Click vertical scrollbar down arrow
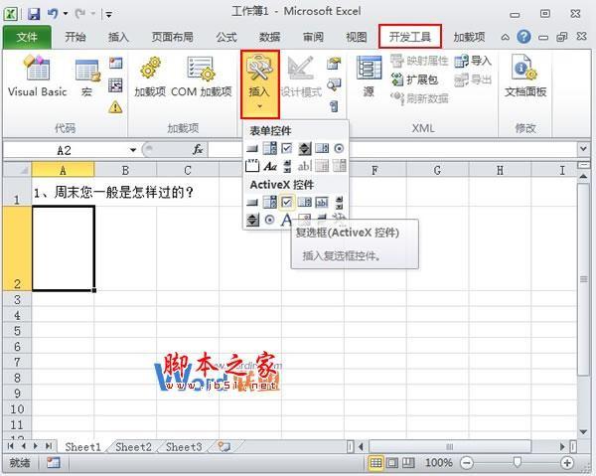596x476 pixels. click(583, 432)
